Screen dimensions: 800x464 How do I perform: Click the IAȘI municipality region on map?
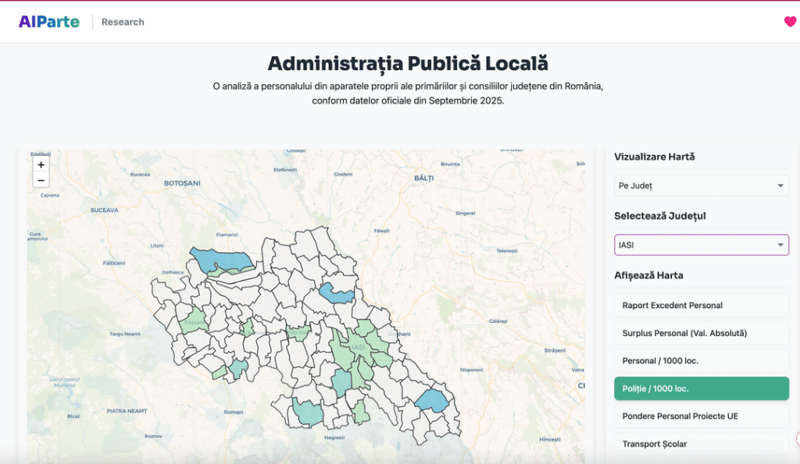click(x=357, y=347)
